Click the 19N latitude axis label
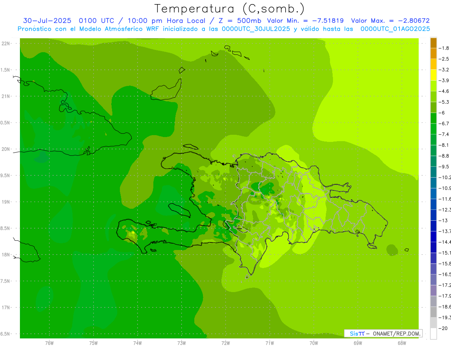Screen dimensions: 451x348 coord(6,202)
